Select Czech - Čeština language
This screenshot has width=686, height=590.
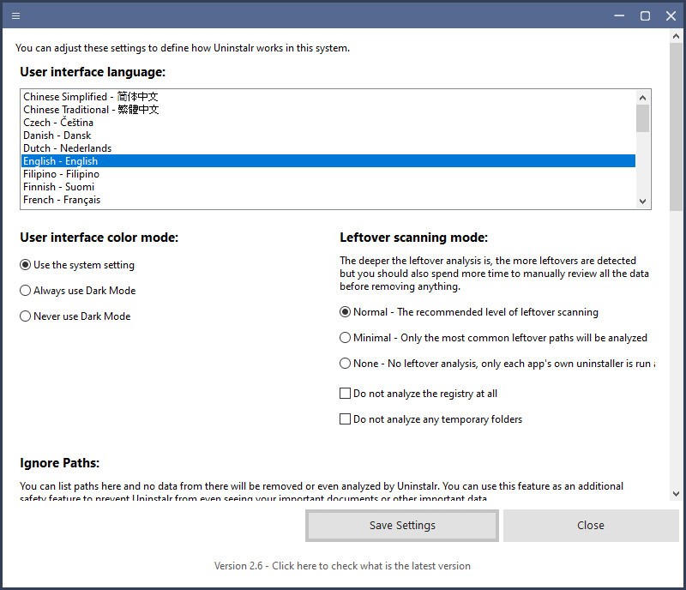coord(328,123)
